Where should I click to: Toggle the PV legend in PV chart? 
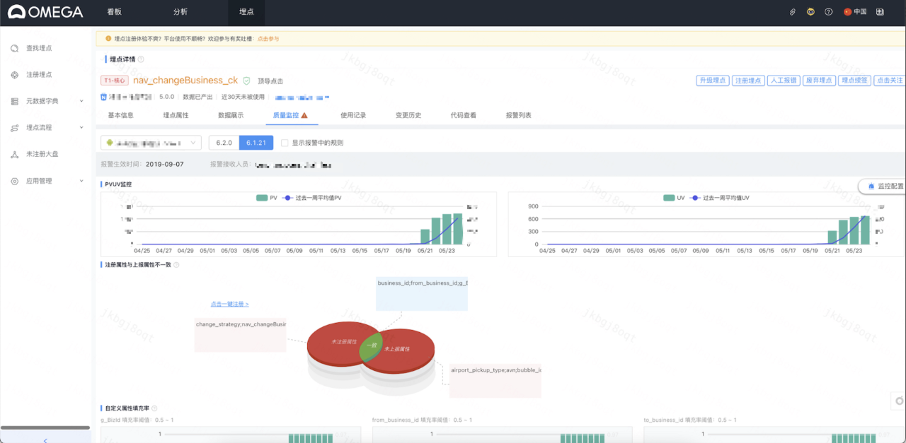tap(267, 198)
